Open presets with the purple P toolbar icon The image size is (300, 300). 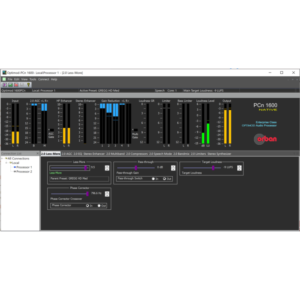pos(5,85)
